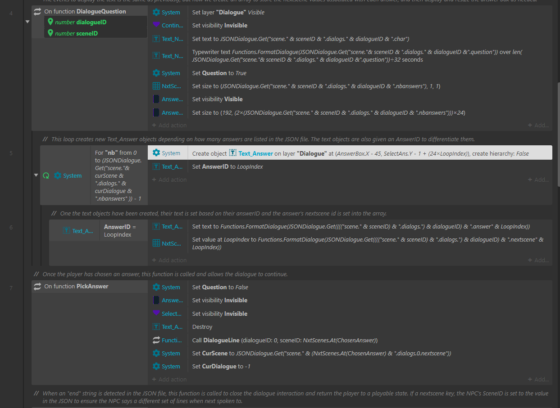Select event number 4 in margin
Viewport: 560px width, 408px height.
pos(11,13)
